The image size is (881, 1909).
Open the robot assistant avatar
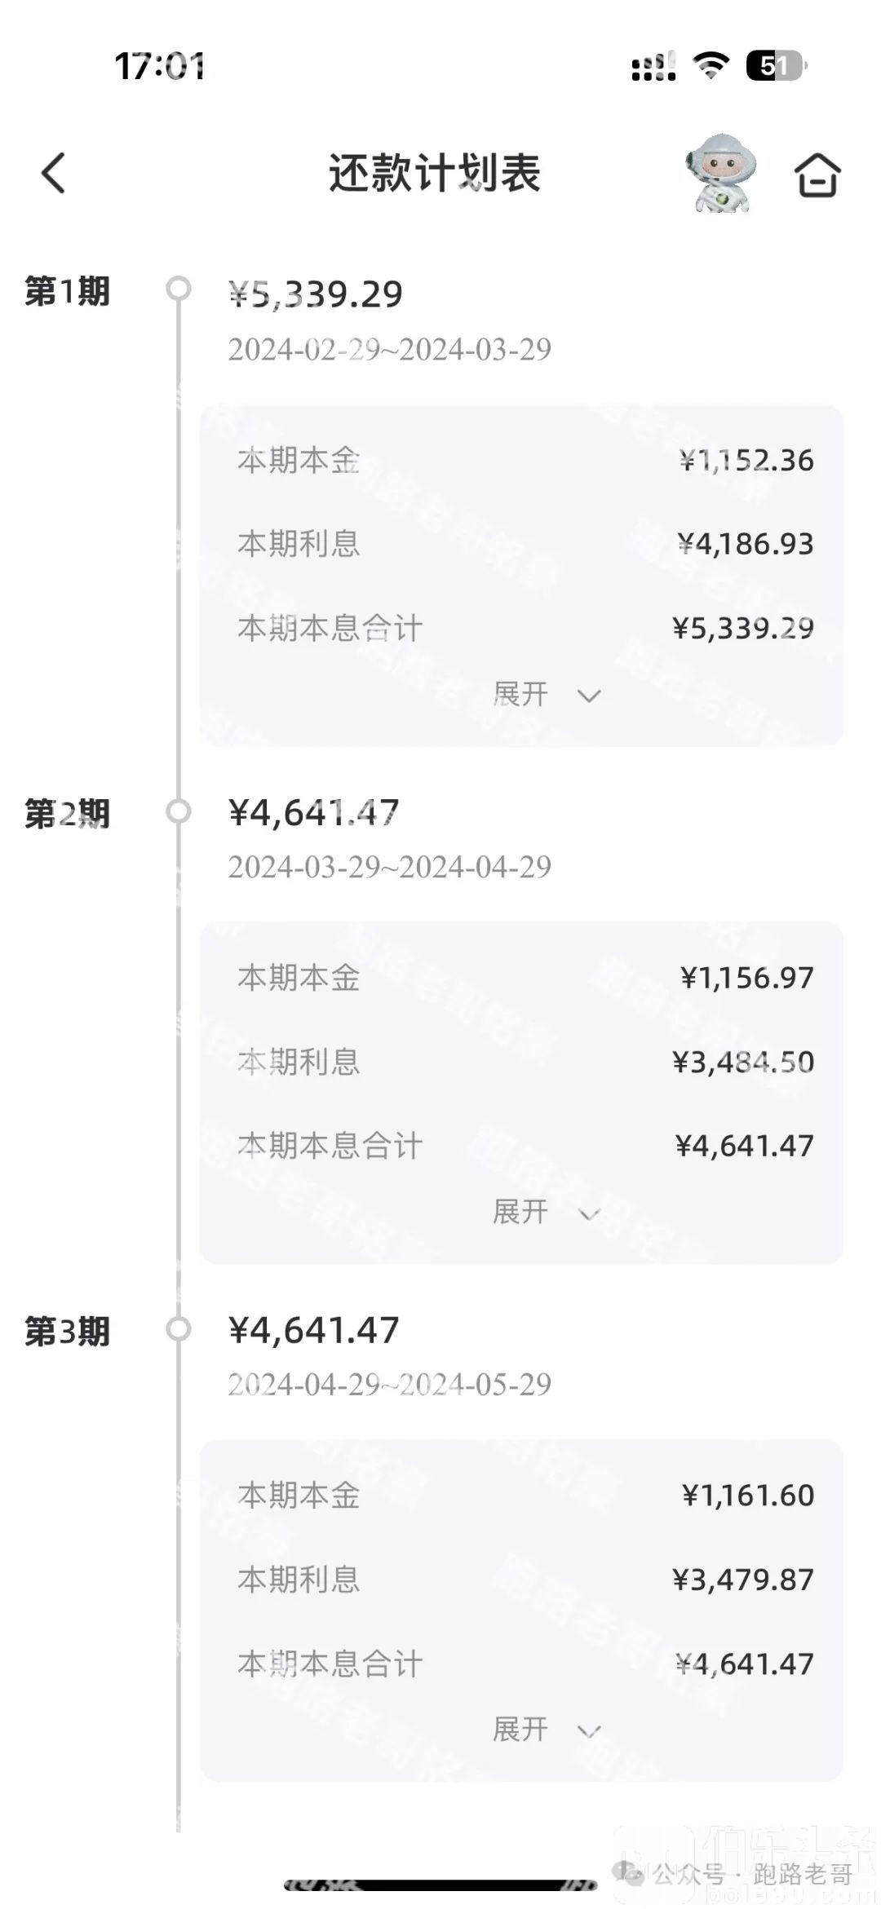(720, 173)
